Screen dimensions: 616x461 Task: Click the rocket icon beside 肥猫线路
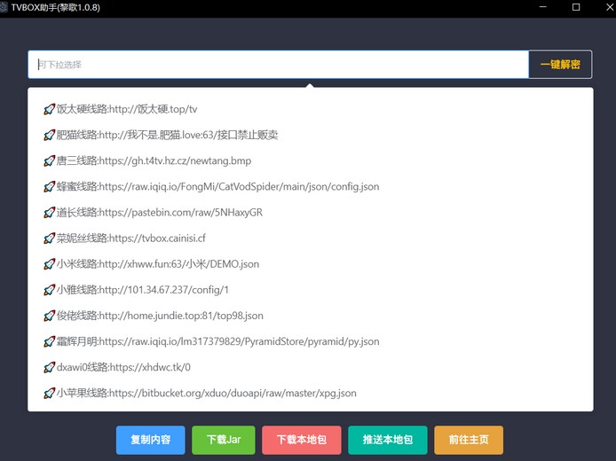click(49, 136)
